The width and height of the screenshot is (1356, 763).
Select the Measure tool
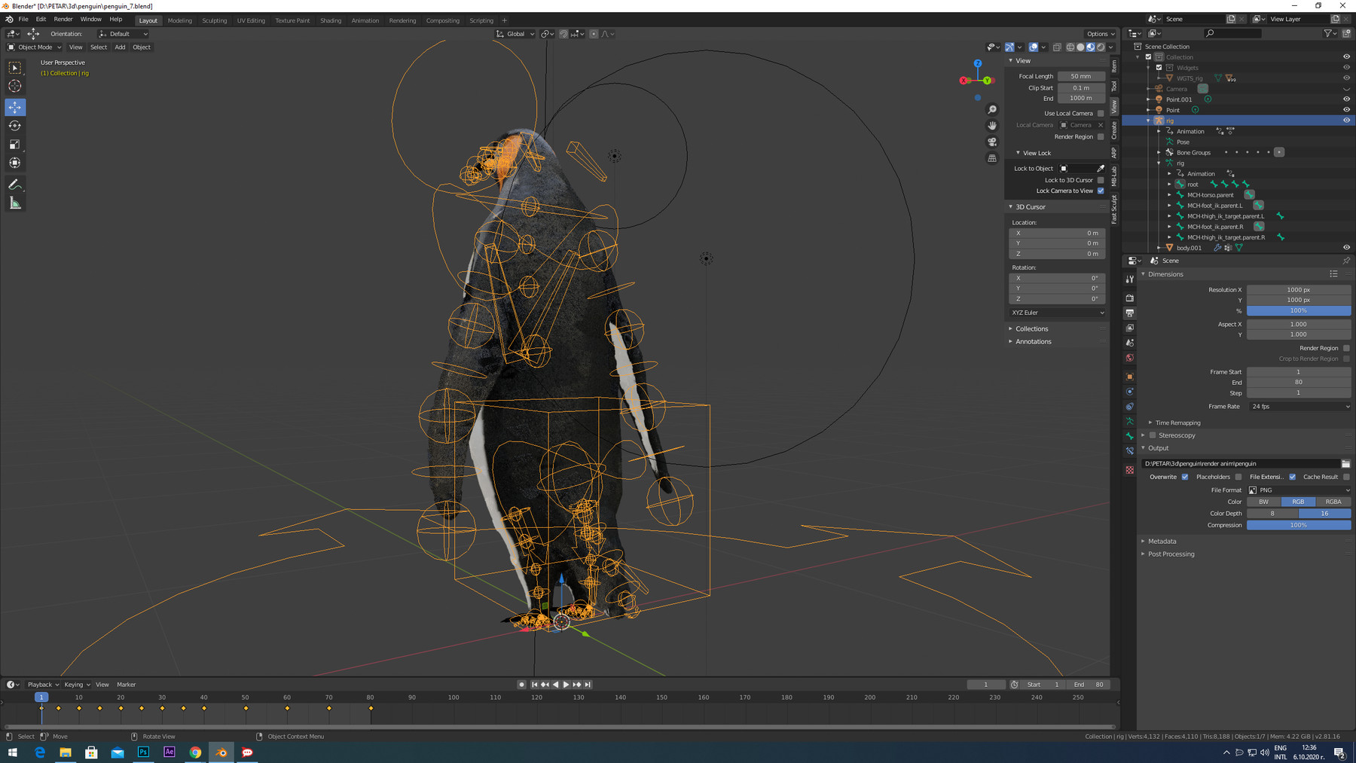[15, 203]
